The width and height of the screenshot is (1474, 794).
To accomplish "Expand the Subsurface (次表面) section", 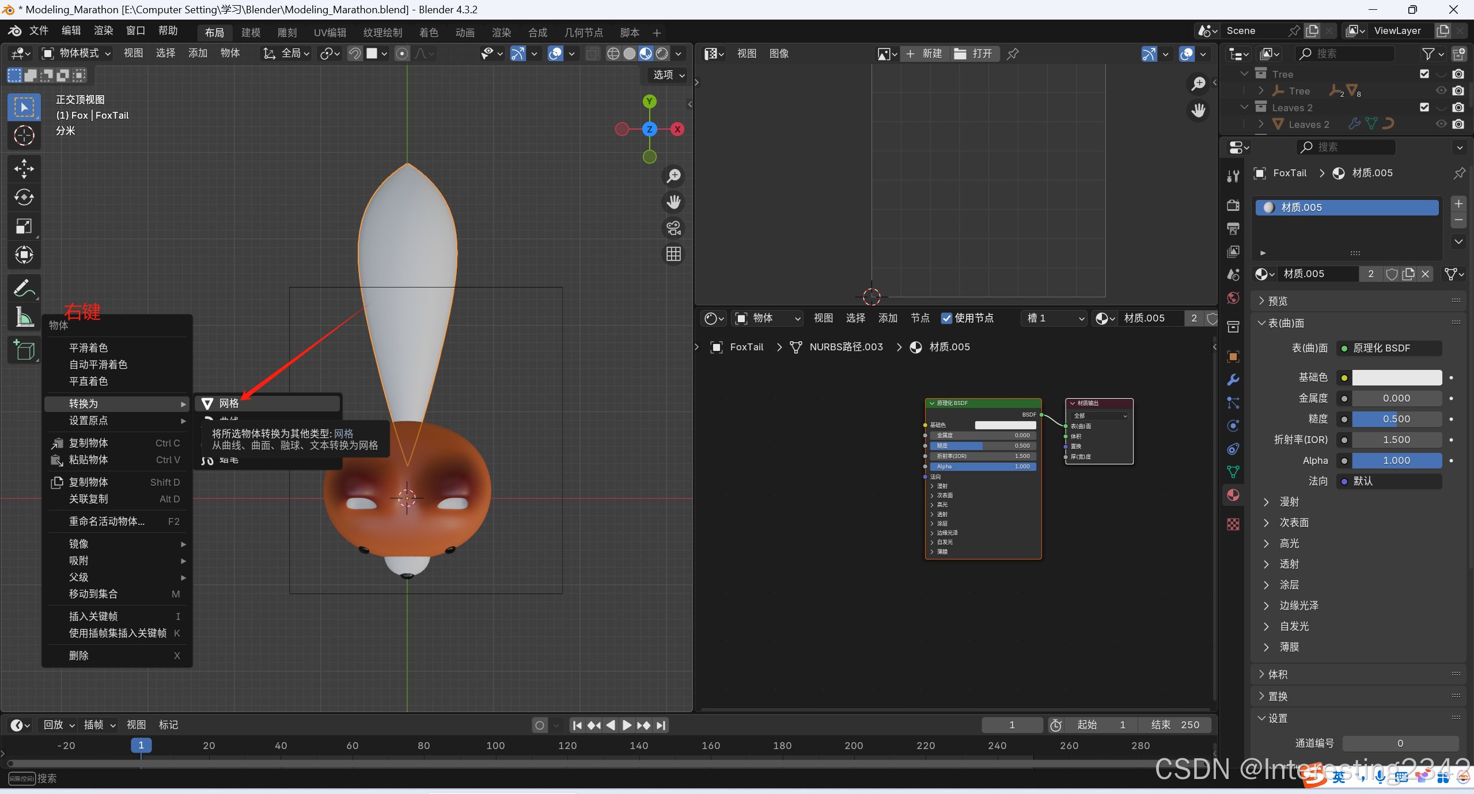I will 1294,523.
